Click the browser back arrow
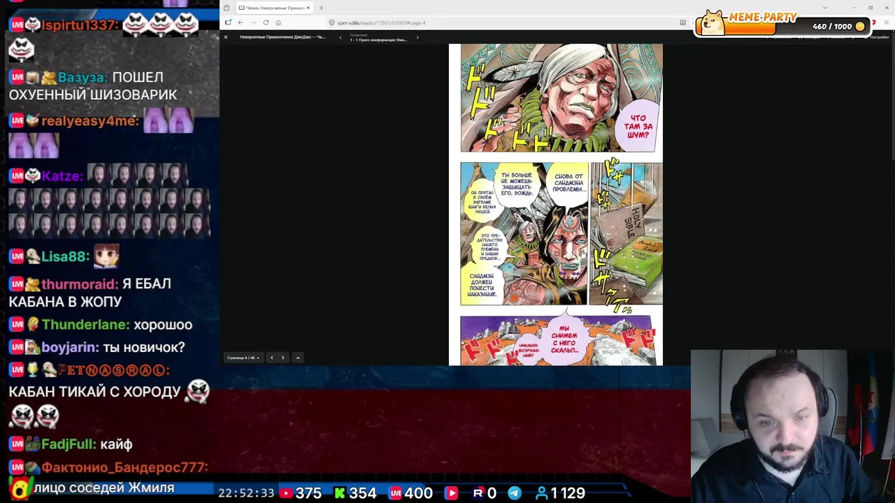Screen dimensions: 895x503 241,22
